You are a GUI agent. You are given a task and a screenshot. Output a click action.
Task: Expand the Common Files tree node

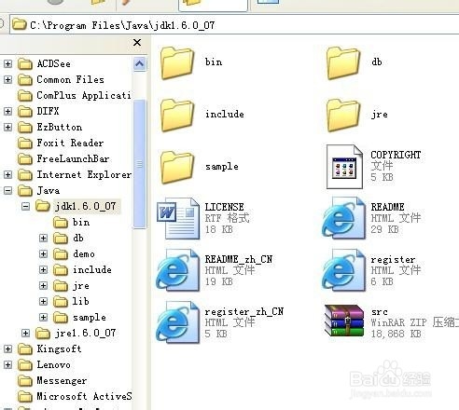pyautogui.click(x=8, y=80)
